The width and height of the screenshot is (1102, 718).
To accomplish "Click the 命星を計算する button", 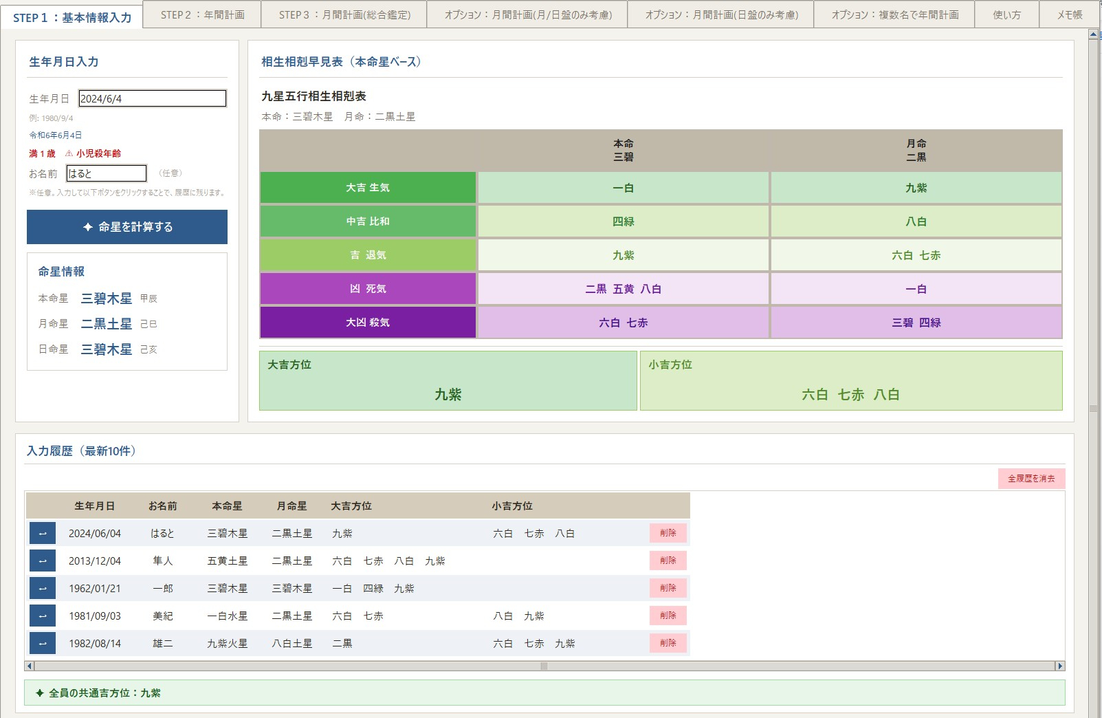I will (127, 227).
